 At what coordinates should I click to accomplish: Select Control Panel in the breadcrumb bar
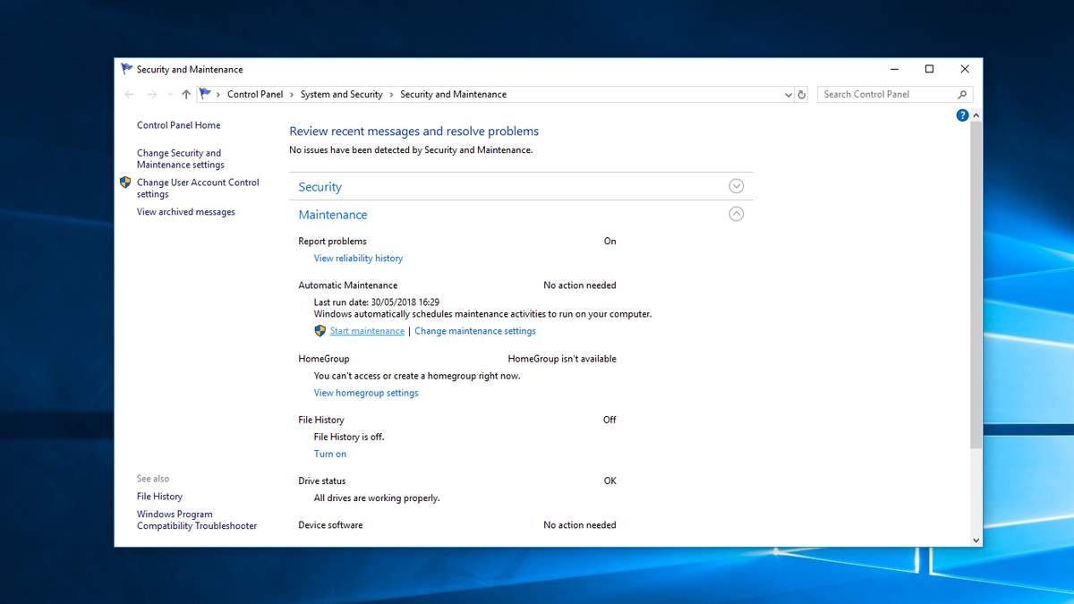[x=256, y=93]
